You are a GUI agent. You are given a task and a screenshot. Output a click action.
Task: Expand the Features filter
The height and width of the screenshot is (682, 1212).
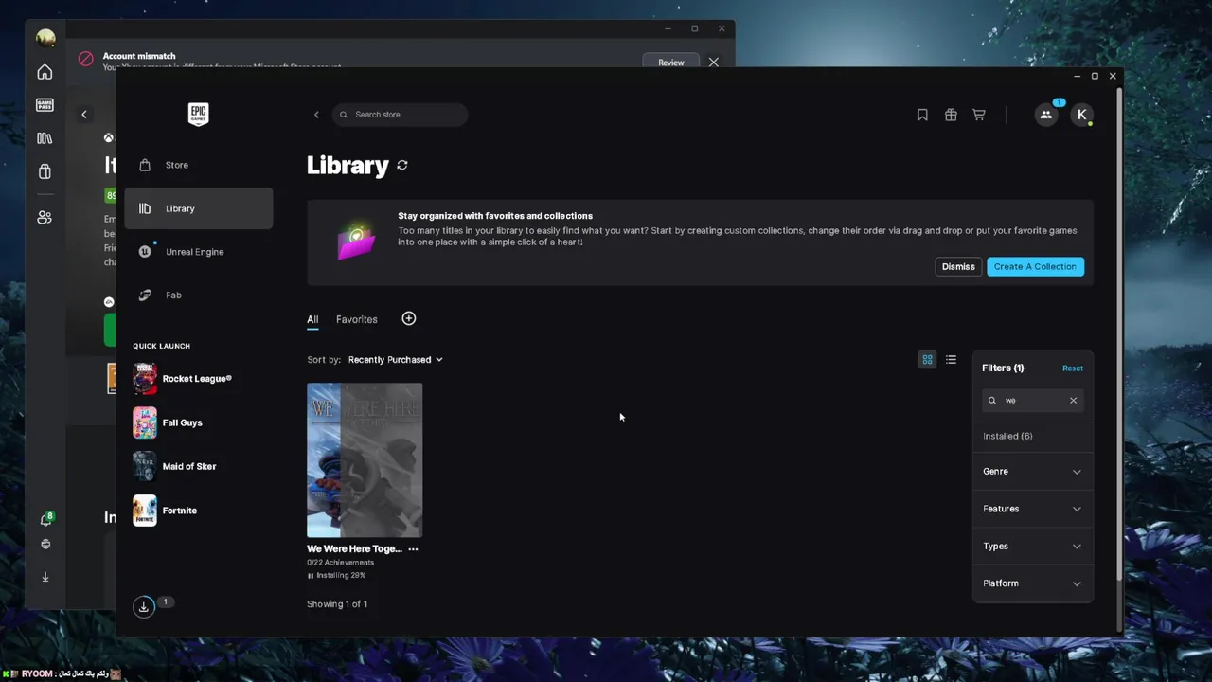pos(1032,509)
